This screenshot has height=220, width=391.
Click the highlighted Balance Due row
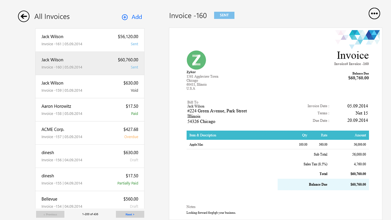pos(323,184)
